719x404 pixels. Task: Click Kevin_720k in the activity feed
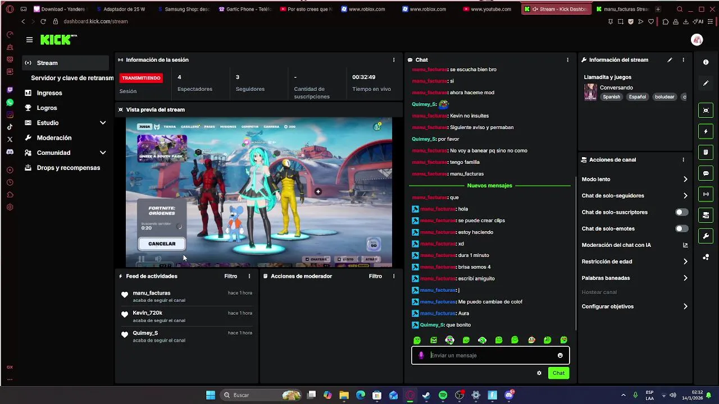click(147, 313)
